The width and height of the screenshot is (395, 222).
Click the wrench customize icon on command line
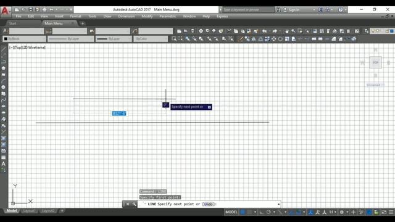(134, 204)
